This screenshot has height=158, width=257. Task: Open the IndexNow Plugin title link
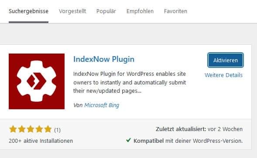pos(104,59)
